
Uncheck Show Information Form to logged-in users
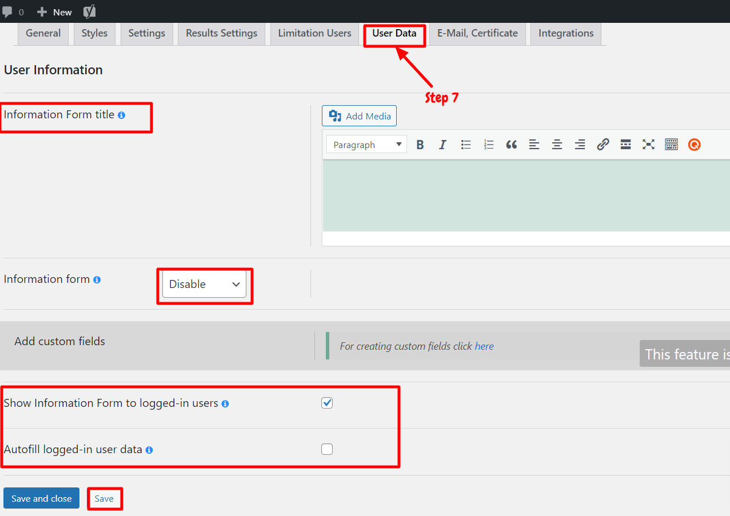[x=327, y=403]
